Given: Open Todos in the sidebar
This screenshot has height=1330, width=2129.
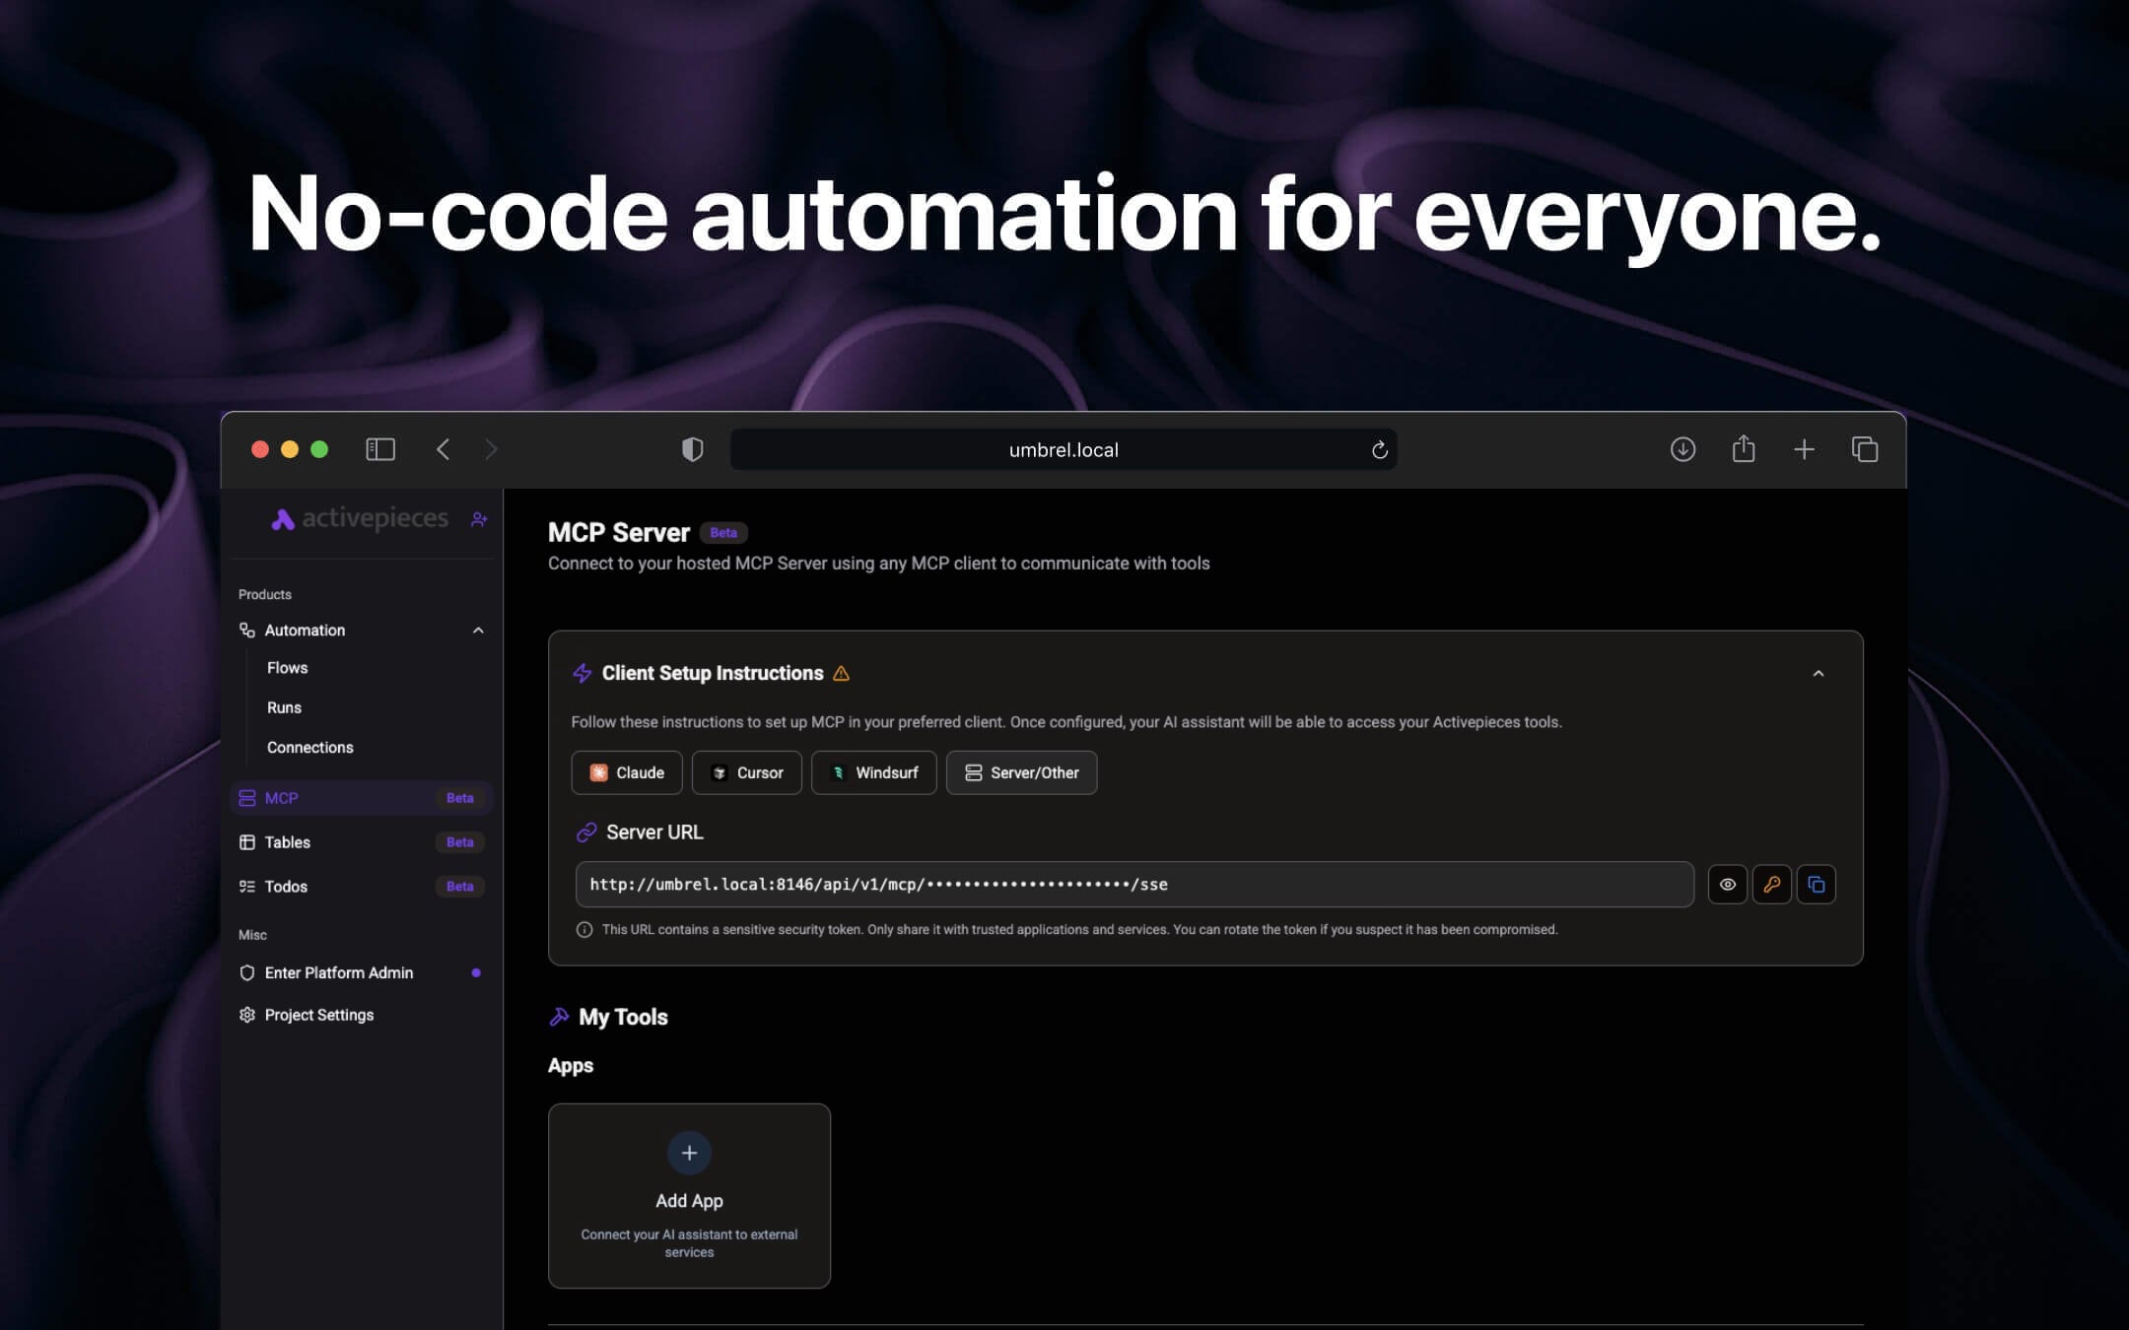Looking at the screenshot, I should pyautogui.click(x=285, y=886).
